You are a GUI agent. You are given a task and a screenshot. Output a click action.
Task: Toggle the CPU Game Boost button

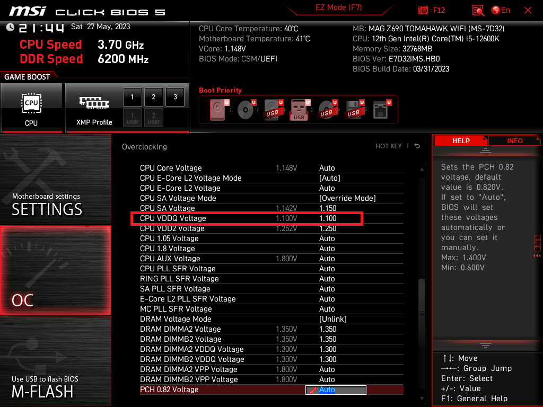pos(31,108)
